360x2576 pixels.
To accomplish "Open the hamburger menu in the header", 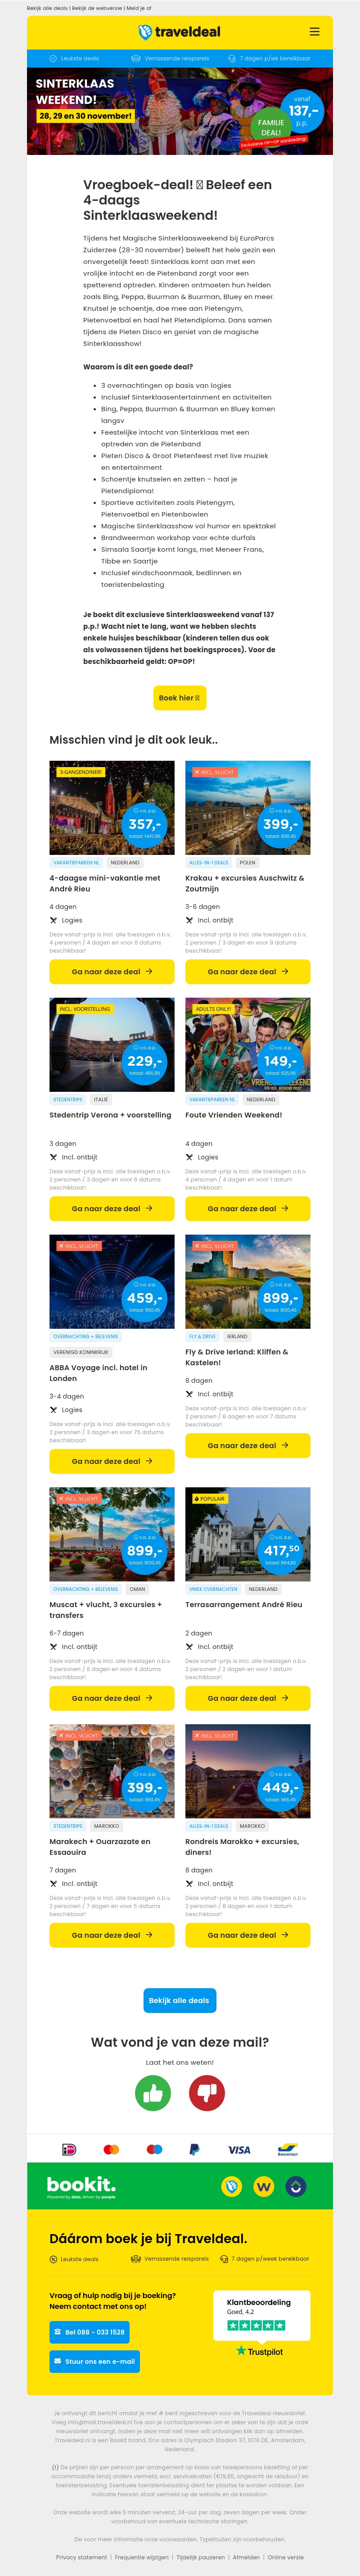I will 315,32.
